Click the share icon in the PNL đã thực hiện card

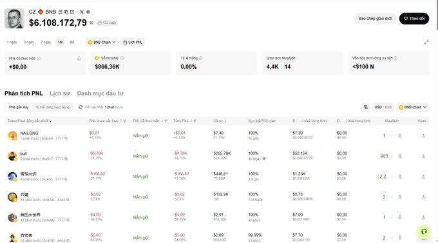click(x=79, y=59)
